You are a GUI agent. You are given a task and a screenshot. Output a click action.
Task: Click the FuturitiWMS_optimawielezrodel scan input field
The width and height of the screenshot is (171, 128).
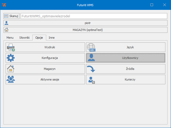click(x=94, y=16)
